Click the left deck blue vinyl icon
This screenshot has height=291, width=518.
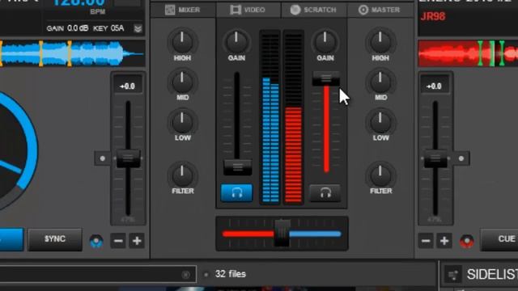click(x=96, y=241)
